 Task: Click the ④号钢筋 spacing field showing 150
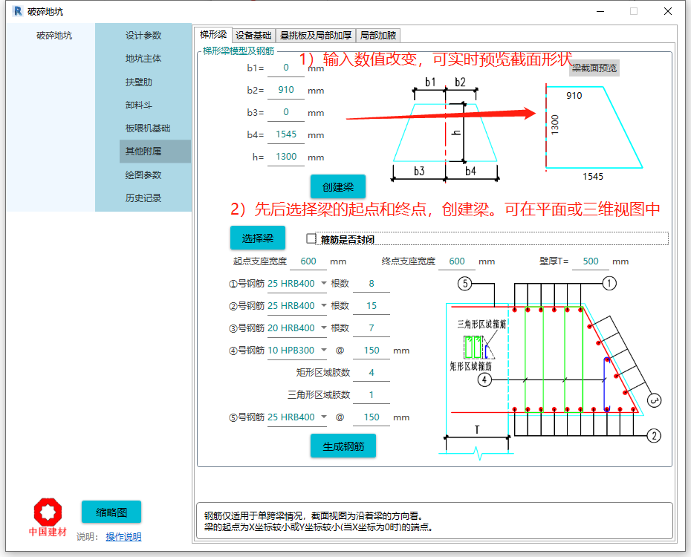click(x=372, y=351)
